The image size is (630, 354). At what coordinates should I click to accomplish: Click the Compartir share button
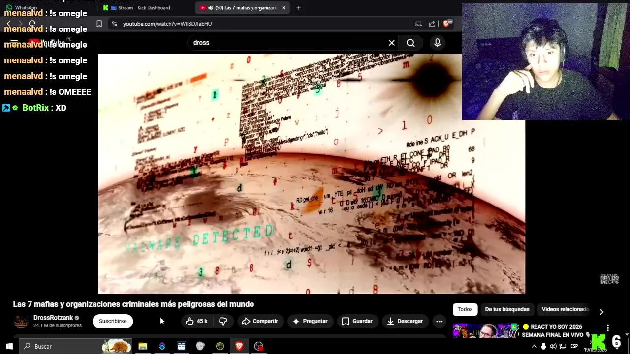click(x=260, y=321)
